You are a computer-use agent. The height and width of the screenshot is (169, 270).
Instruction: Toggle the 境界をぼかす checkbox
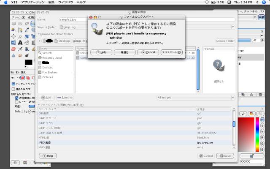(x=13, y=89)
